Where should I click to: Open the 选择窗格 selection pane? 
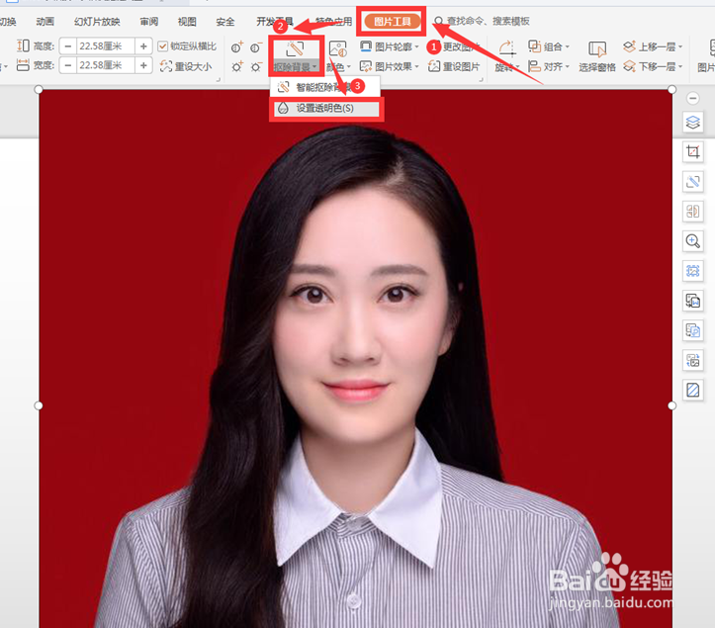597,56
